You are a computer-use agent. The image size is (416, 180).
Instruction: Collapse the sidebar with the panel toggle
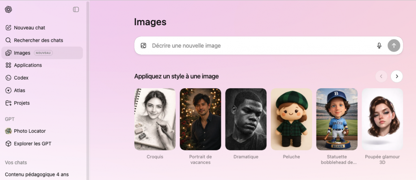(x=76, y=9)
